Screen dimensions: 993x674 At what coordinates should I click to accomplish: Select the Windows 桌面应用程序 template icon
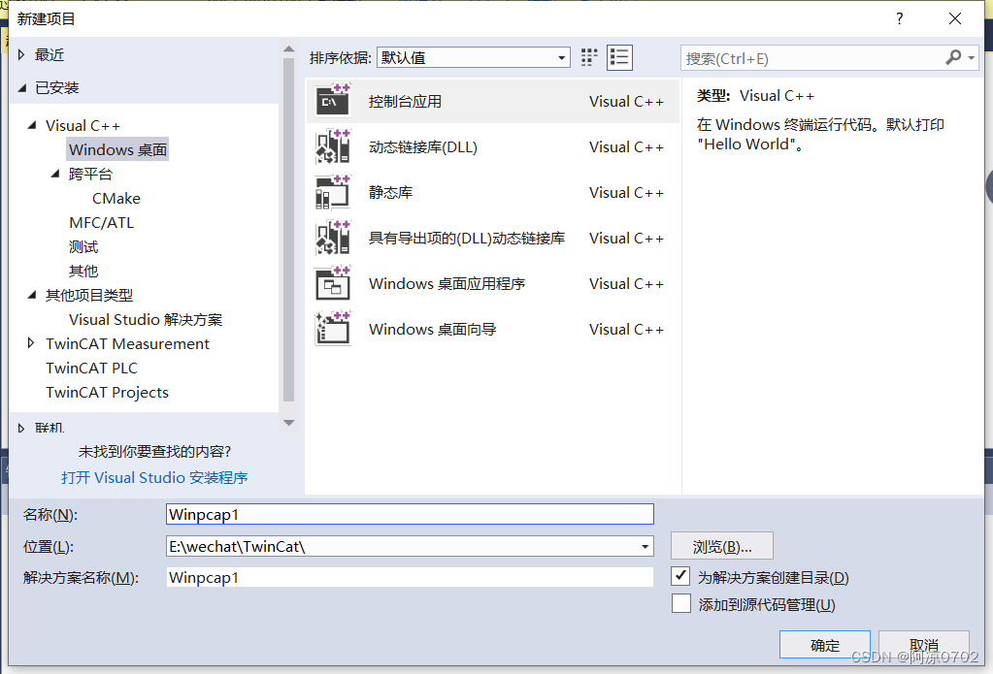click(333, 283)
